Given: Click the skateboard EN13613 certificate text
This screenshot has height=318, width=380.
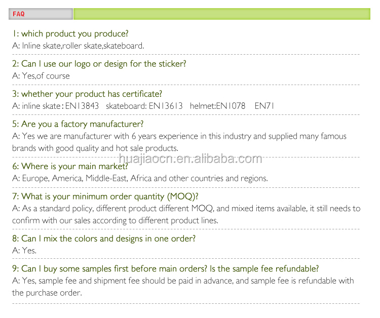Looking at the screenshot, I should [143, 106].
